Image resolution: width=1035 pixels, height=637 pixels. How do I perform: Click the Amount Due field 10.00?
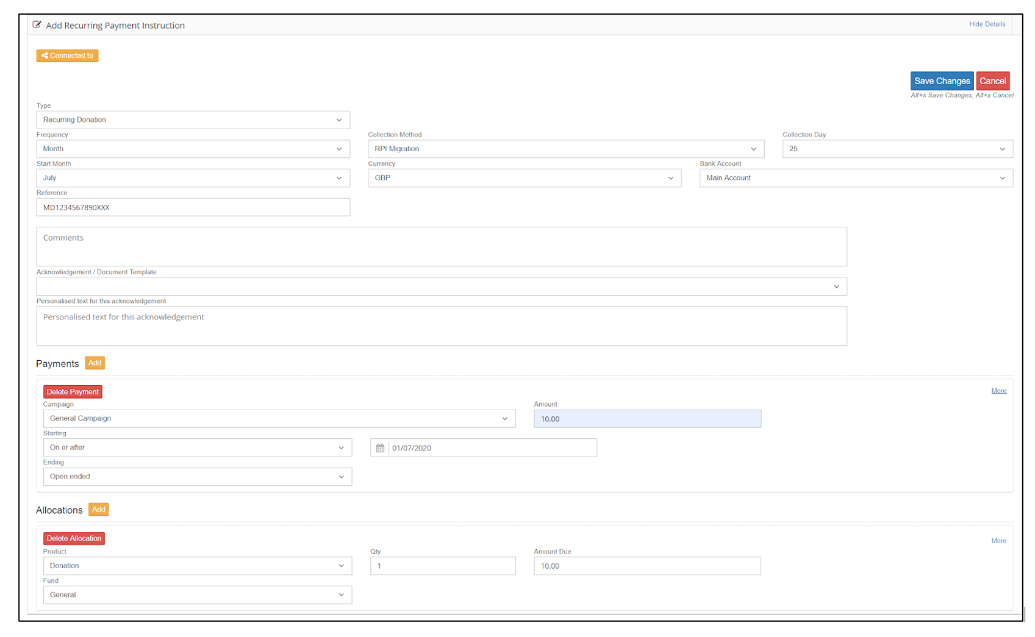tap(647, 566)
